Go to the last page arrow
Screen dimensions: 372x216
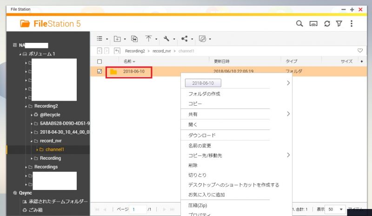point(172,209)
